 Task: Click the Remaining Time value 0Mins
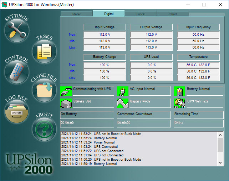click(199, 124)
